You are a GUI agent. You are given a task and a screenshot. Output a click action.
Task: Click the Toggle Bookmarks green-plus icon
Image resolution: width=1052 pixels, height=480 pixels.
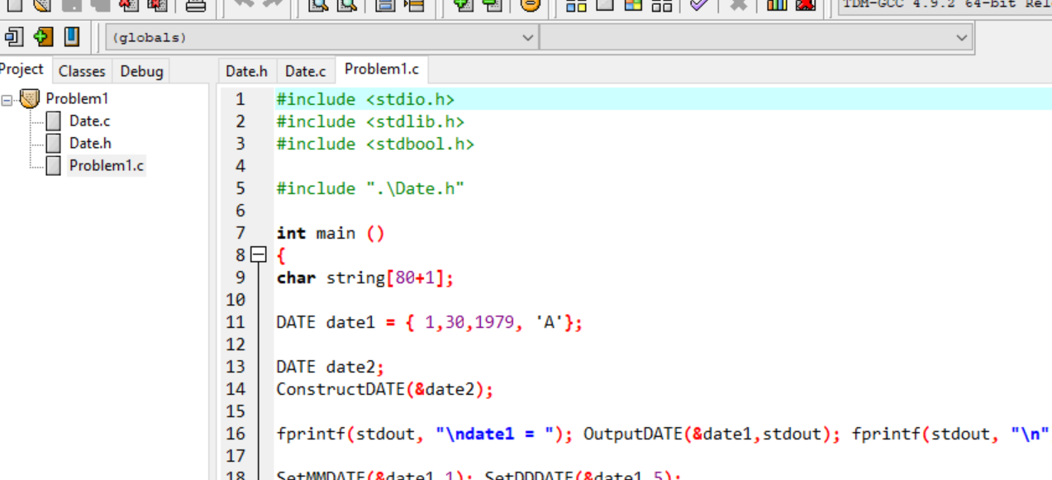tap(43, 37)
